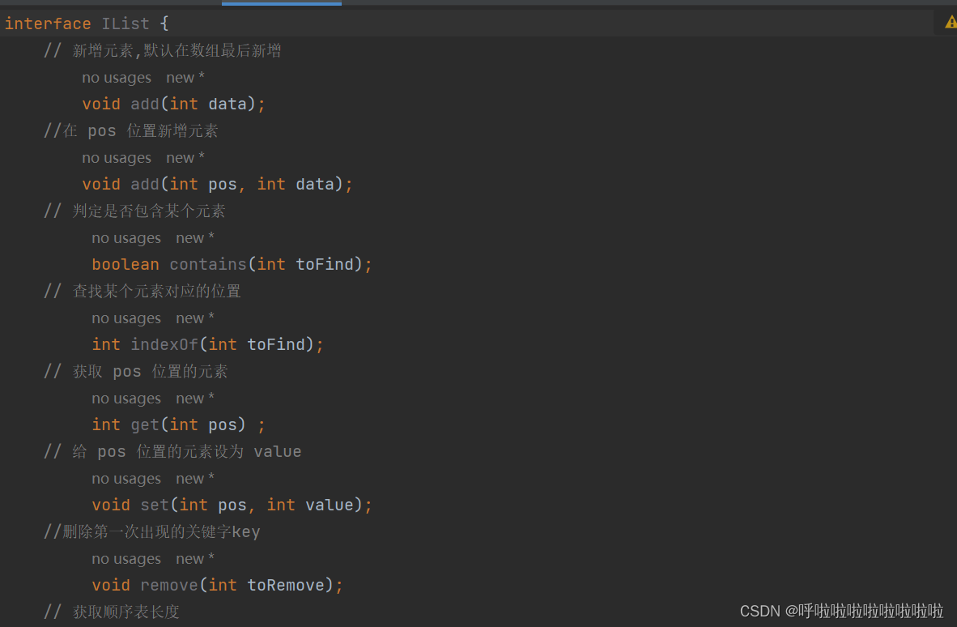Click the "new *" hint above contains(int toFind)
Screen dimensions: 957x627
click(x=195, y=237)
